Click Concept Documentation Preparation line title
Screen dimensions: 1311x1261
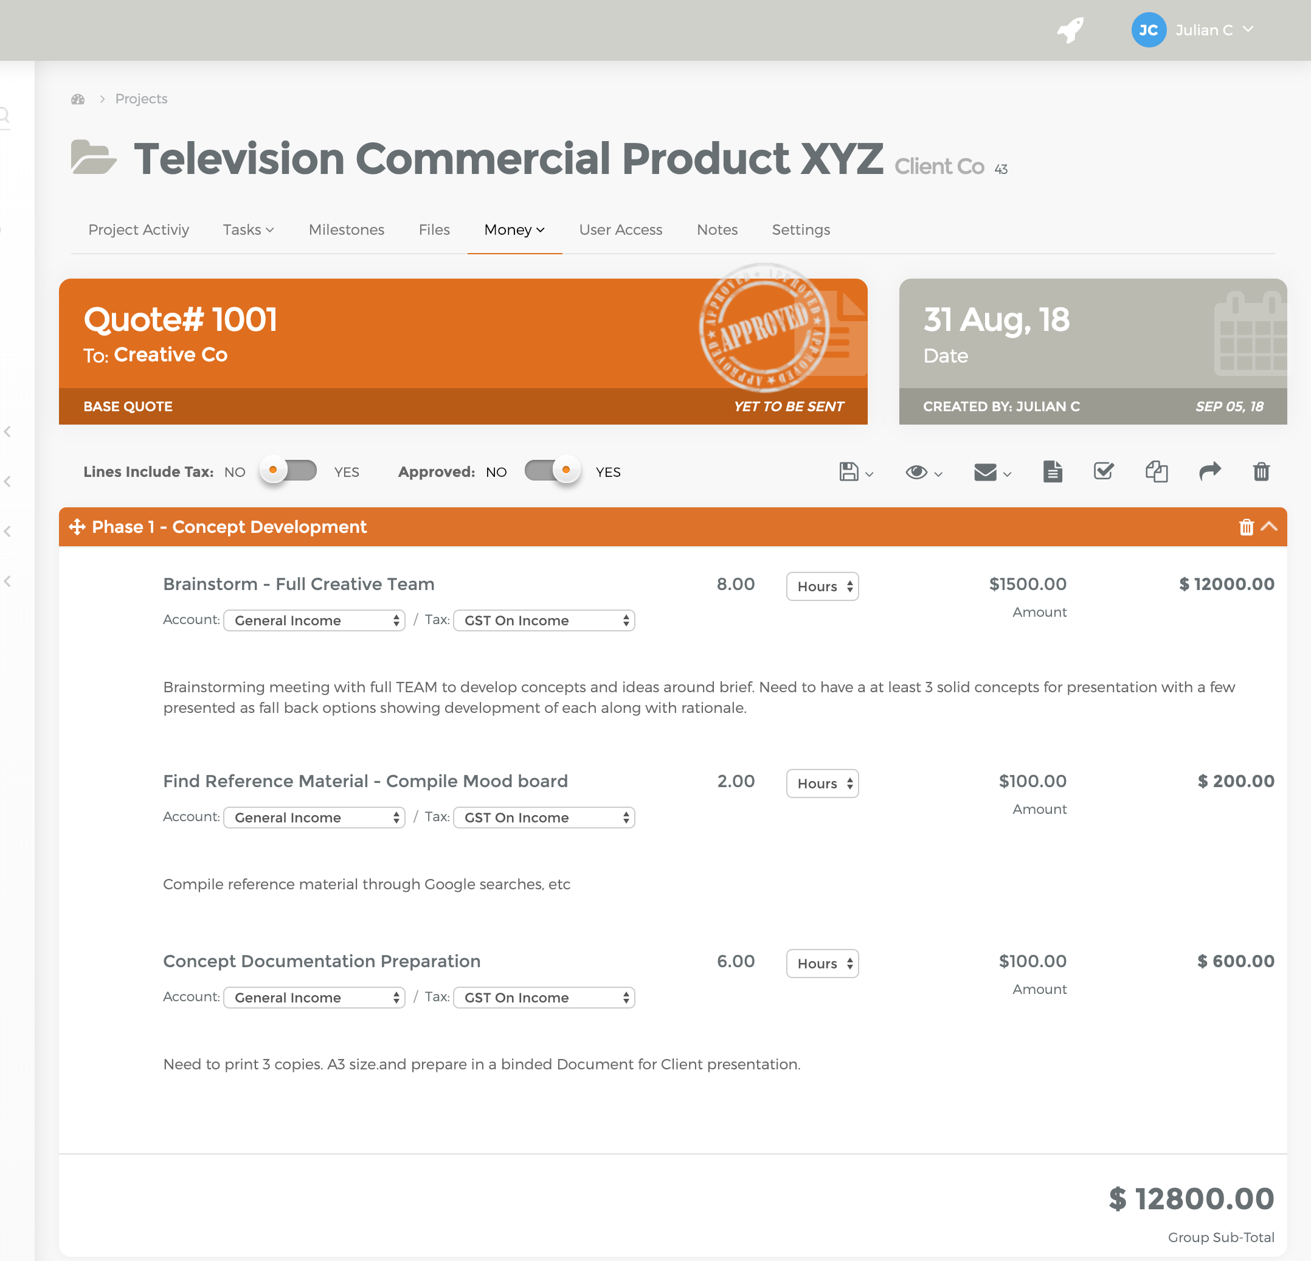click(x=322, y=961)
